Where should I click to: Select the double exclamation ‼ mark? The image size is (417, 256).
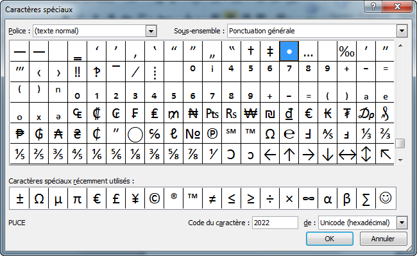coord(78,72)
